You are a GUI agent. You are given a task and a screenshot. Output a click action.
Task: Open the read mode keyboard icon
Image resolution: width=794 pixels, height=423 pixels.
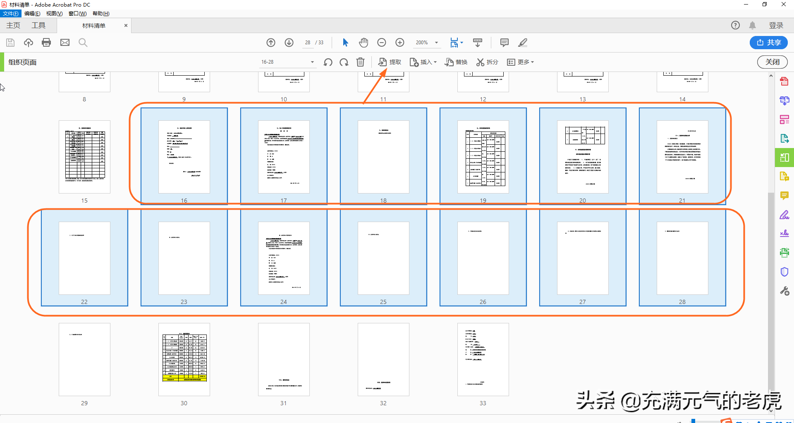pyautogui.click(x=478, y=43)
